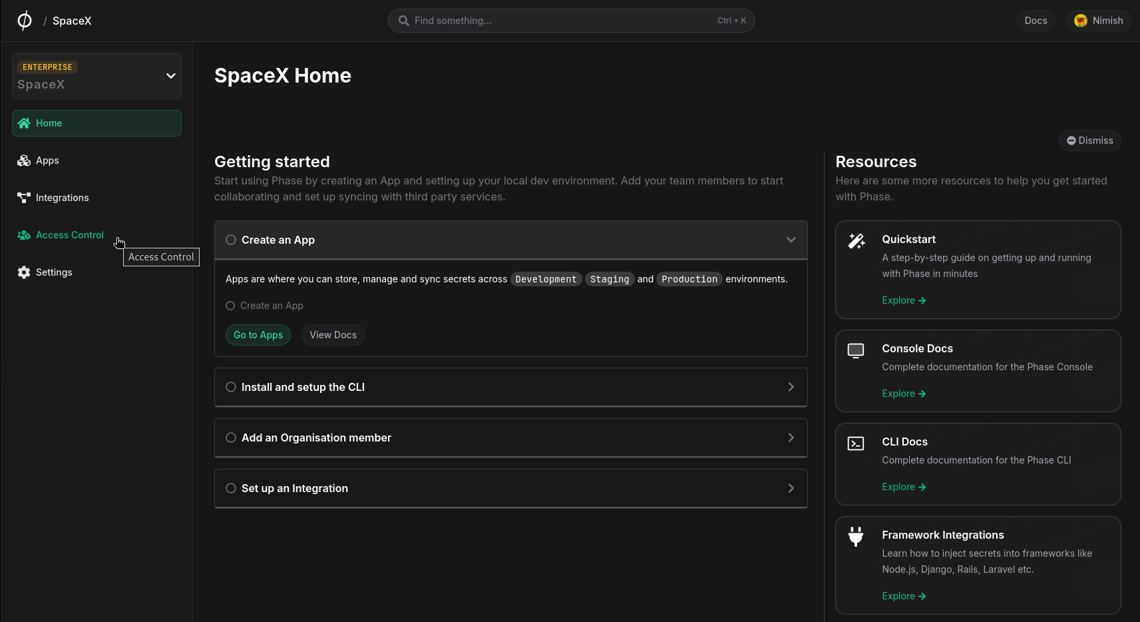Click the Framework Integrations plug icon

[856, 536]
